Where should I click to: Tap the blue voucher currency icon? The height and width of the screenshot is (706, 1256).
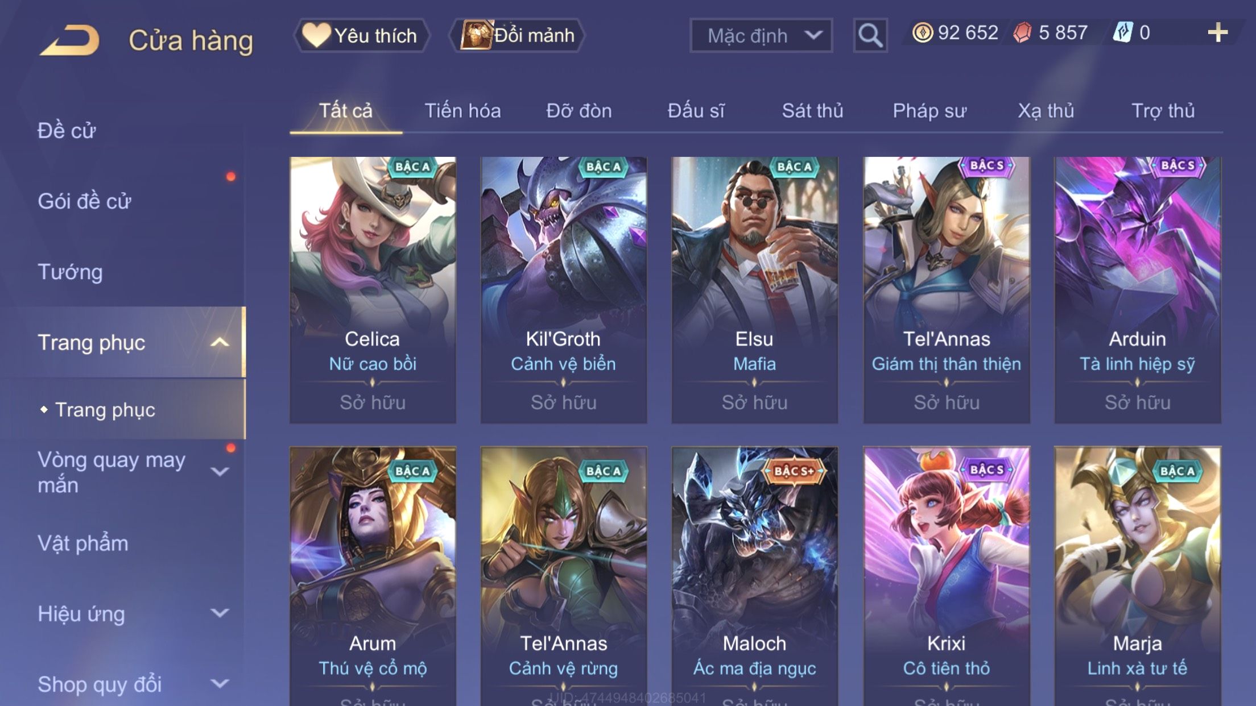[1123, 32]
